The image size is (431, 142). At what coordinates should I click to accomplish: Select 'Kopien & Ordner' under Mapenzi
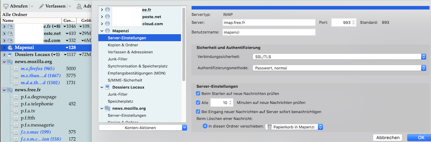click(123, 45)
